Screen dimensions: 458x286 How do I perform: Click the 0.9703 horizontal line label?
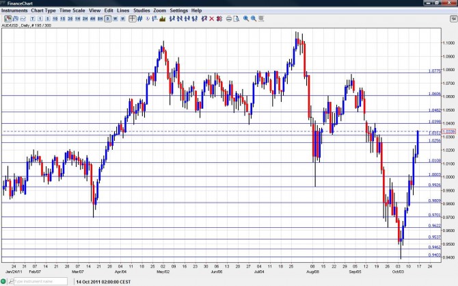pyautogui.click(x=435, y=215)
